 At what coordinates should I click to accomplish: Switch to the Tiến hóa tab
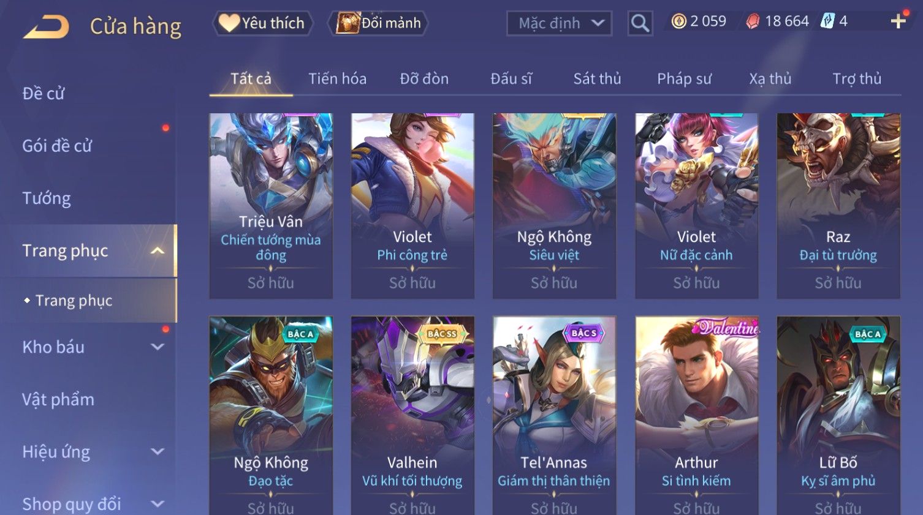coord(337,79)
